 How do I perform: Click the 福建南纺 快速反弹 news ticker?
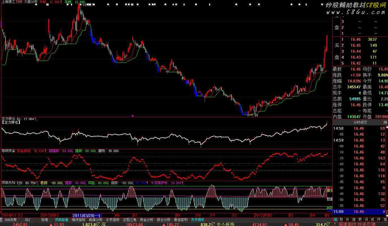[x=357, y=224]
